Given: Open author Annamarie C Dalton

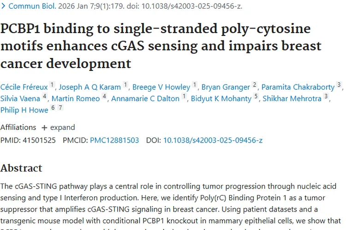Looking at the screenshot, I should [x=146, y=98].
